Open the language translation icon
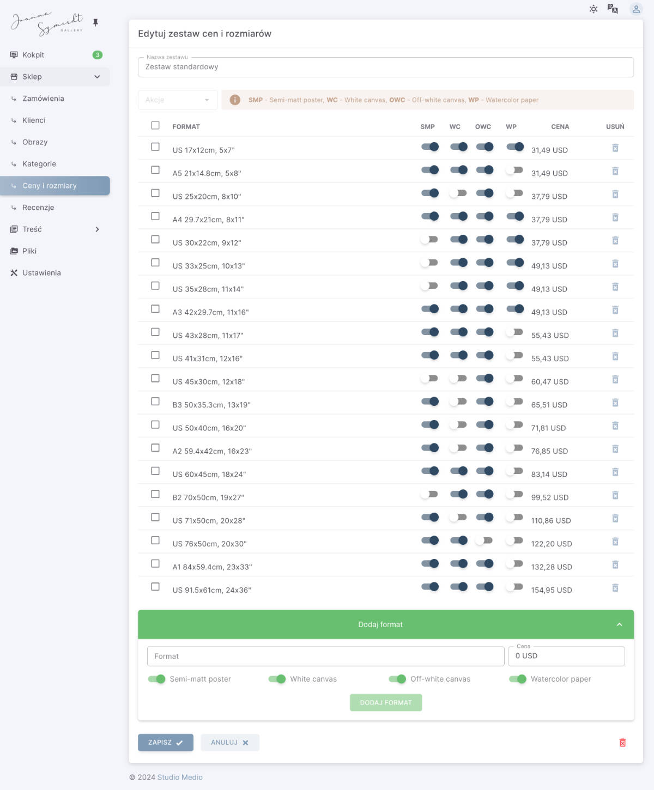 point(613,9)
